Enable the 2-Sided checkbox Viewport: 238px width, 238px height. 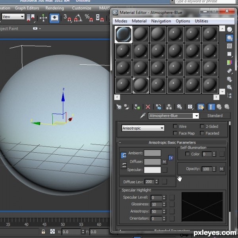pyautogui.click(x=202, y=126)
